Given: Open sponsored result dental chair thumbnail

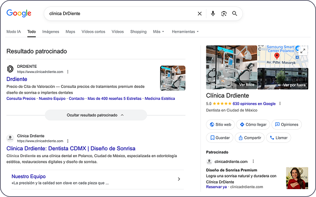Looking at the screenshot, I should point(173,78).
